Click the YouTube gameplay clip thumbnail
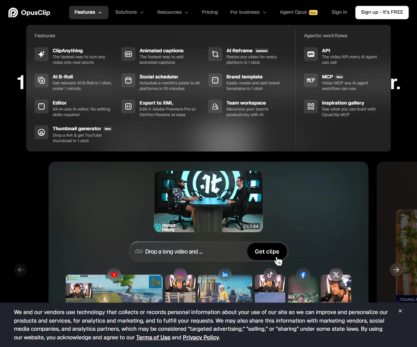417x347 pixels. (114, 289)
